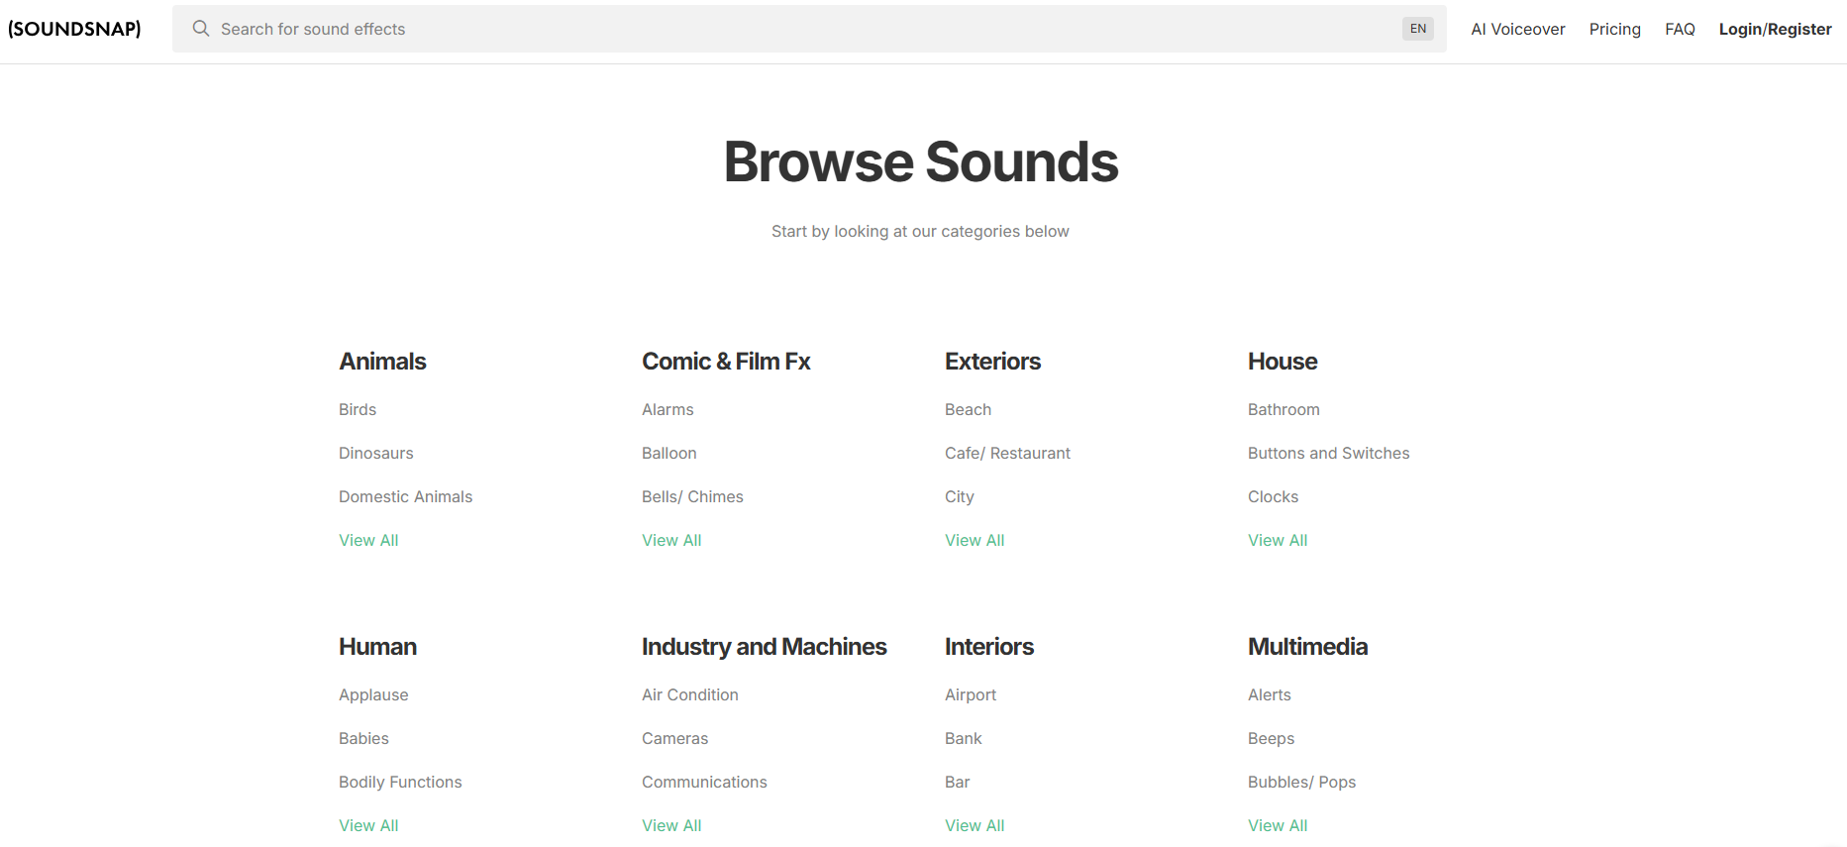The image size is (1847, 847).
Task: Open Buttons and Switches category
Action: pyautogui.click(x=1328, y=453)
